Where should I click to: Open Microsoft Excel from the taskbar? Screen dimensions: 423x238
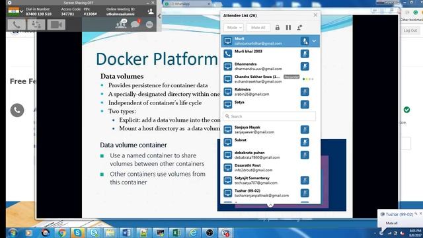click(176, 233)
